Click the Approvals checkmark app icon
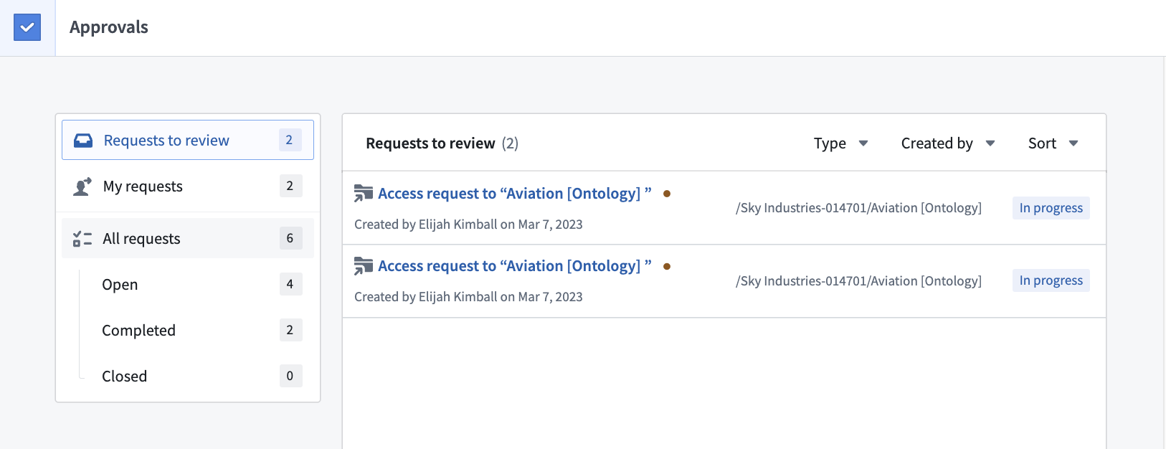This screenshot has width=1166, height=449. 27,27
